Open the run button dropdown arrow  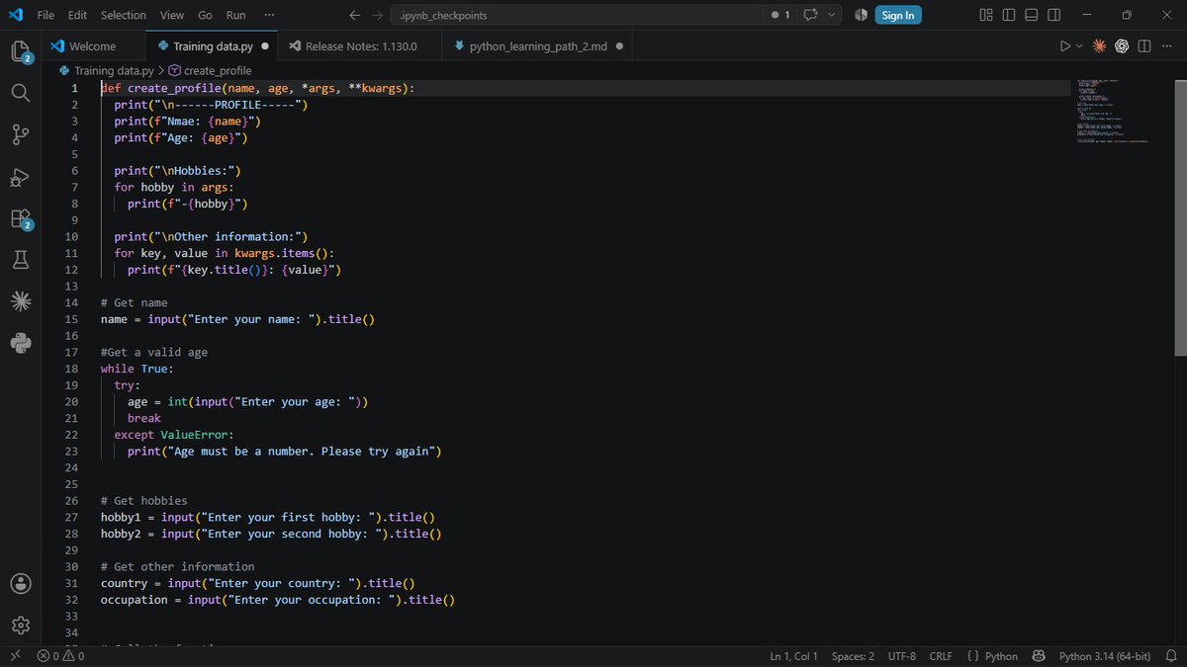pos(1079,45)
